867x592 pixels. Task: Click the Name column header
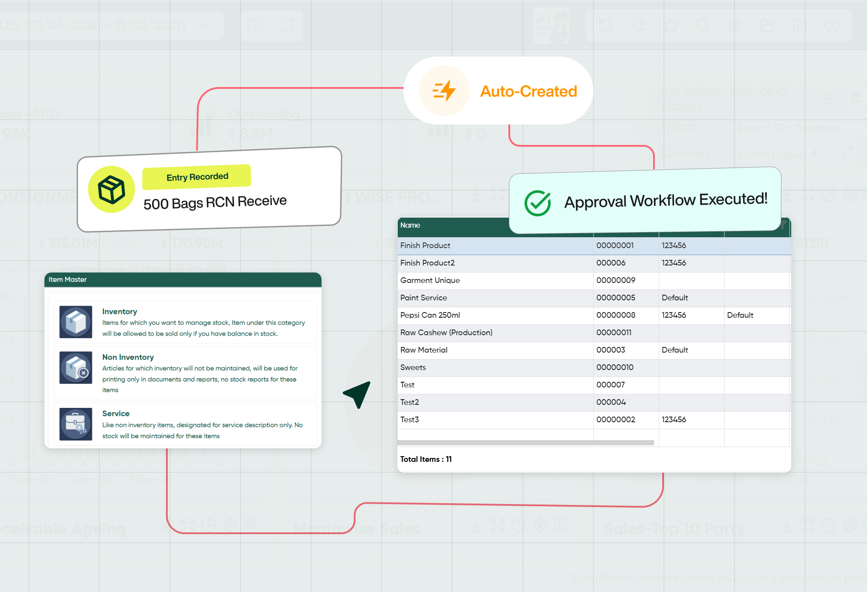410,225
